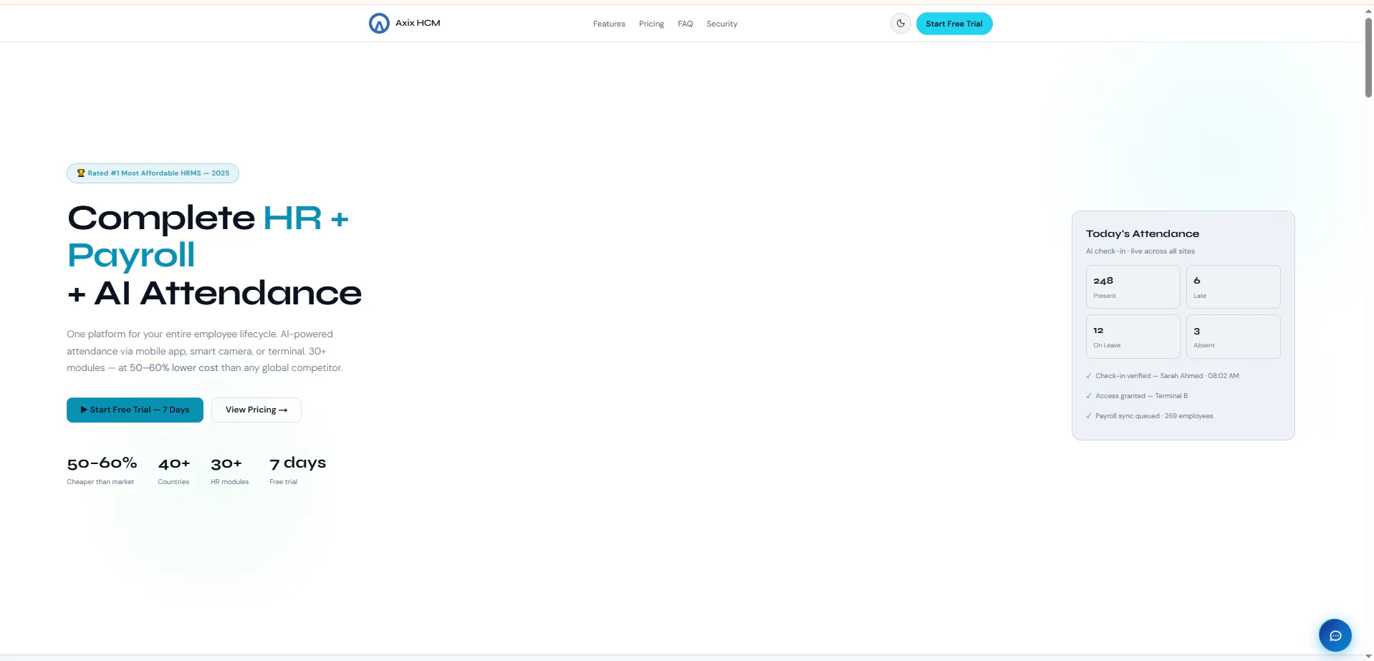Click the trophy icon in the rating badge
The image size is (1374, 661).
pyautogui.click(x=81, y=173)
